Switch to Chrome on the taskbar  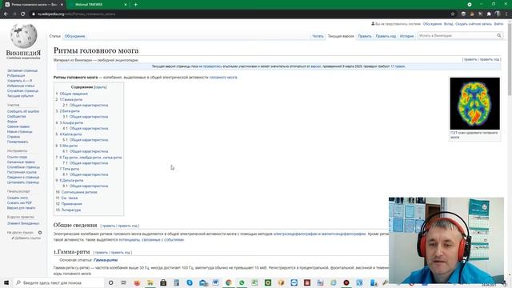[229, 282]
